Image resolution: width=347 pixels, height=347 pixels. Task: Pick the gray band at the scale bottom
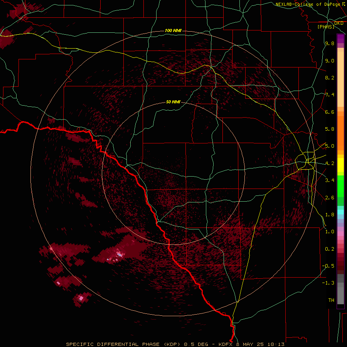(340, 289)
